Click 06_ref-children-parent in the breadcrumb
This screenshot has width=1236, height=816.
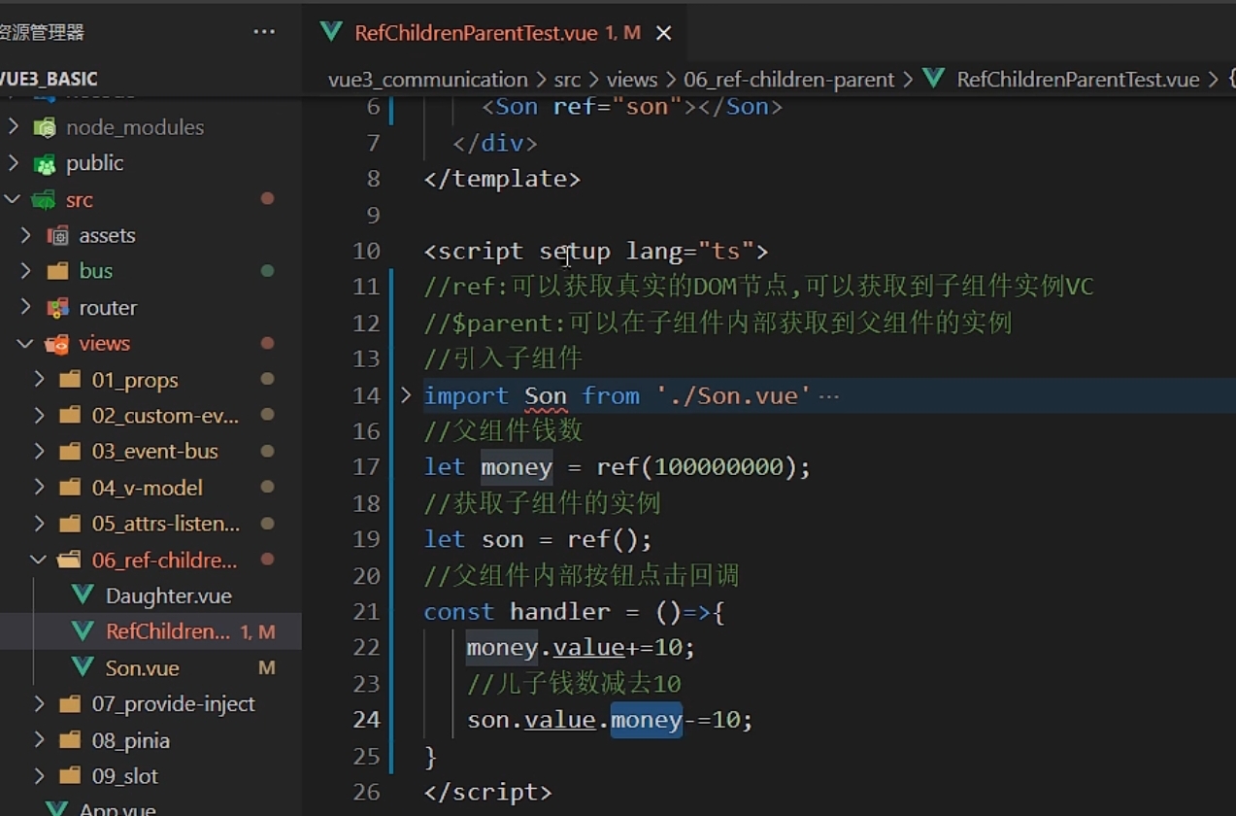tap(789, 80)
